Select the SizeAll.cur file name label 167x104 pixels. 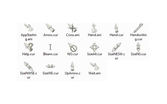(x=95, y=54)
